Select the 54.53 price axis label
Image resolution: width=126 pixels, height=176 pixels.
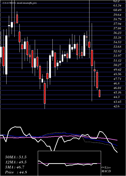coord(117,42)
